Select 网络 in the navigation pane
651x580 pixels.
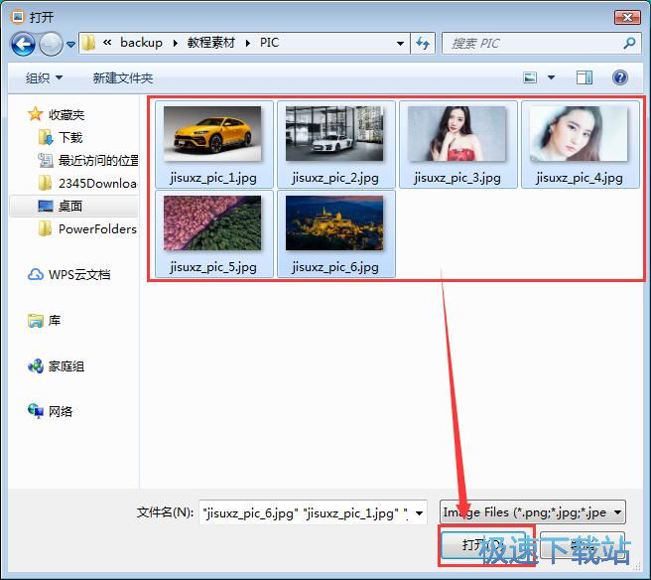pyautogui.click(x=61, y=412)
